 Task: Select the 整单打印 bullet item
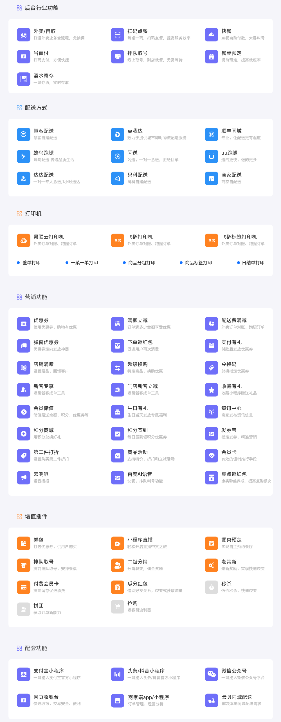(x=29, y=263)
